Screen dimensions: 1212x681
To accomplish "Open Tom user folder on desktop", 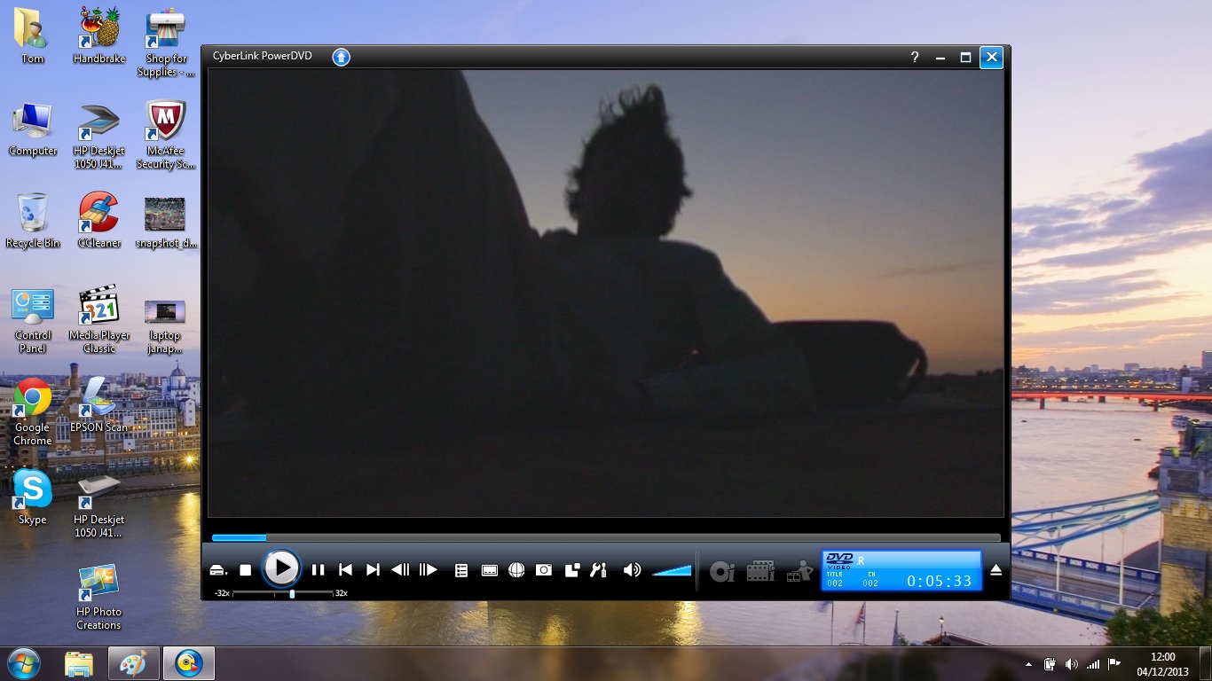I will pos(32,36).
